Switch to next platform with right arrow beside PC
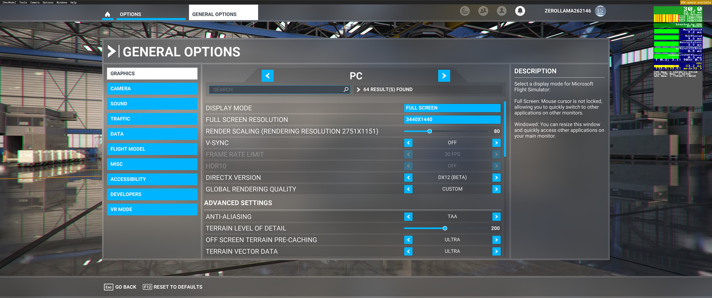This screenshot has width=712, height=298. pyautogui.click(x=444, y=76)
